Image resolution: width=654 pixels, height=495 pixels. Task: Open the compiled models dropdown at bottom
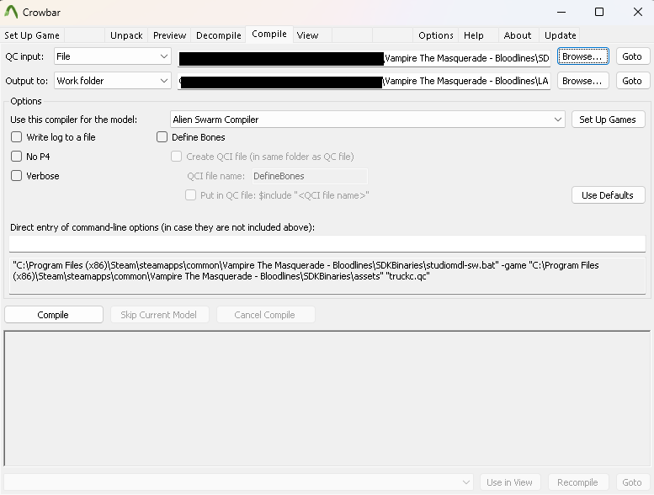238,482
